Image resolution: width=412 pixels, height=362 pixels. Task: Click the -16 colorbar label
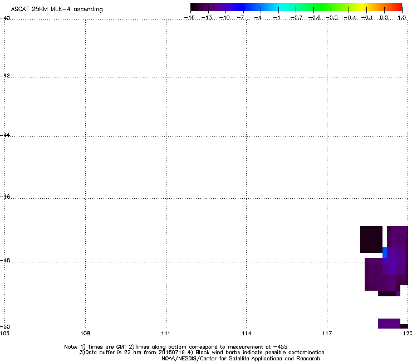point(189,18)
